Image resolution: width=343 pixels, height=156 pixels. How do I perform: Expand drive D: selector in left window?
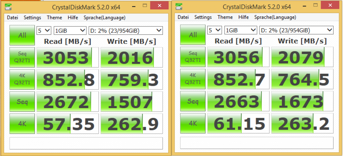pos(126,31)
